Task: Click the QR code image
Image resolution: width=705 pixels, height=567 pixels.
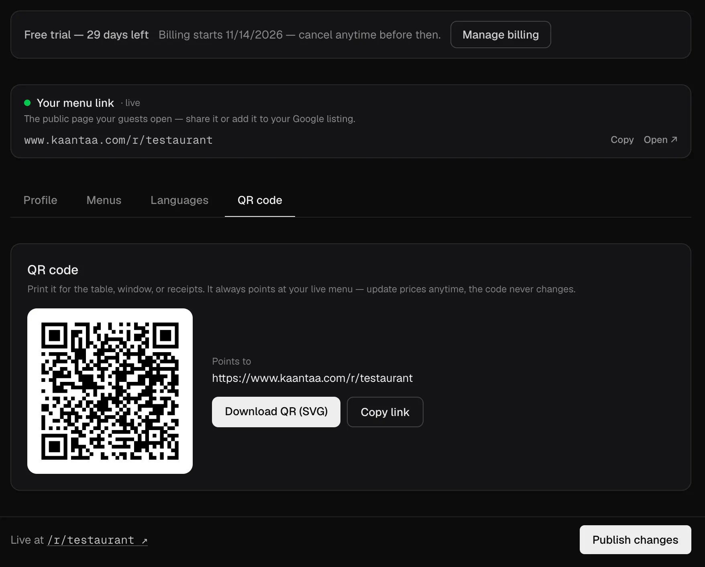Action: [x=110, y=391]
